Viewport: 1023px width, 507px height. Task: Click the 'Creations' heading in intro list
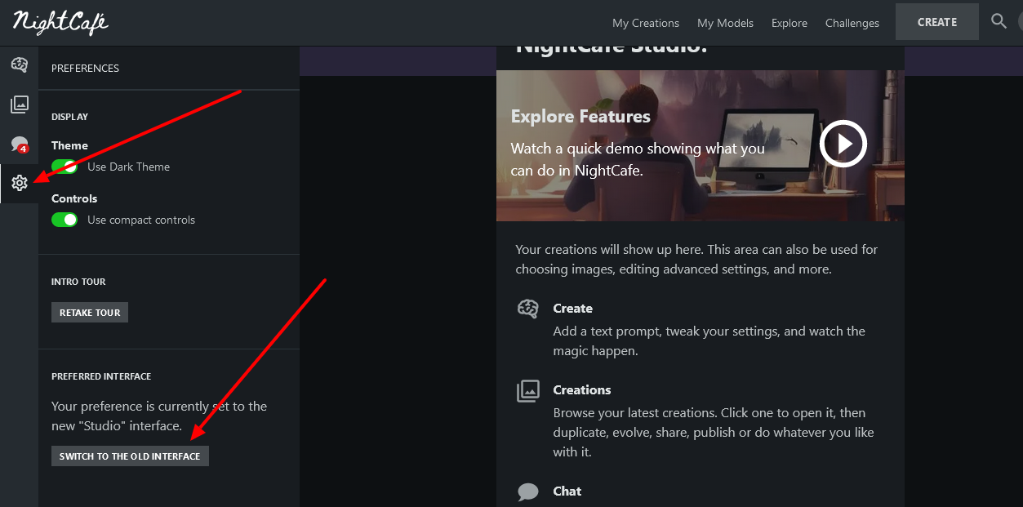tap(582, 390)
